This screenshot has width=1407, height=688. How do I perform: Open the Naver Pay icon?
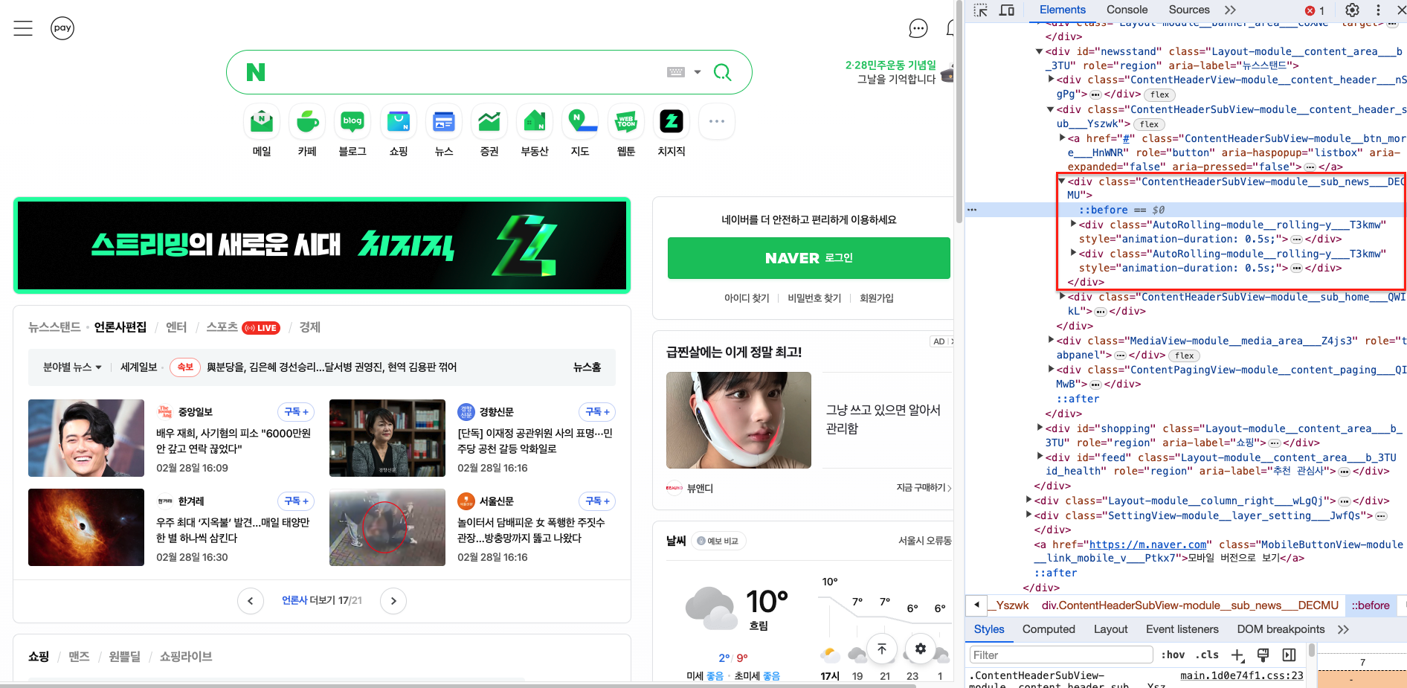pos(62,28)
